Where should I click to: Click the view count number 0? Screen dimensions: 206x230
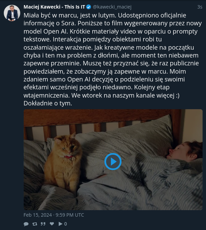coord(66,224)
